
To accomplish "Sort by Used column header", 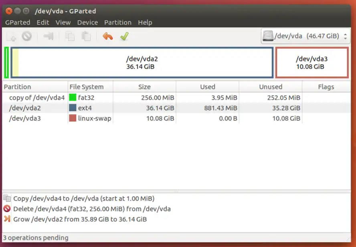I will click(x=208, y=87).
